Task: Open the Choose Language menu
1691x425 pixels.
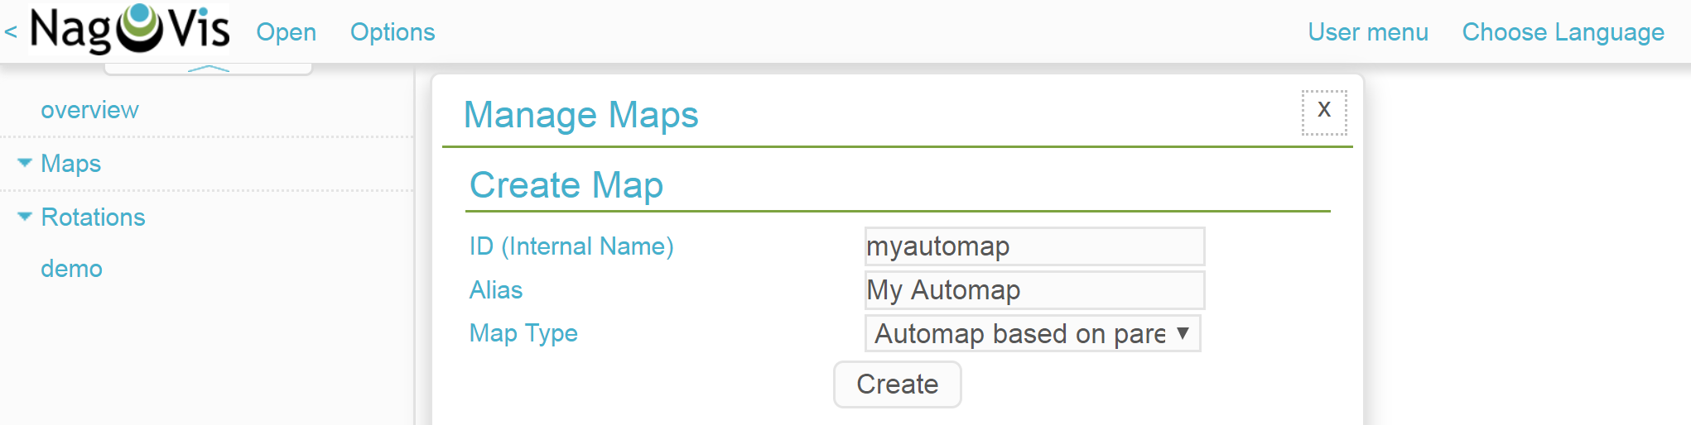Action: point(1563,32)
